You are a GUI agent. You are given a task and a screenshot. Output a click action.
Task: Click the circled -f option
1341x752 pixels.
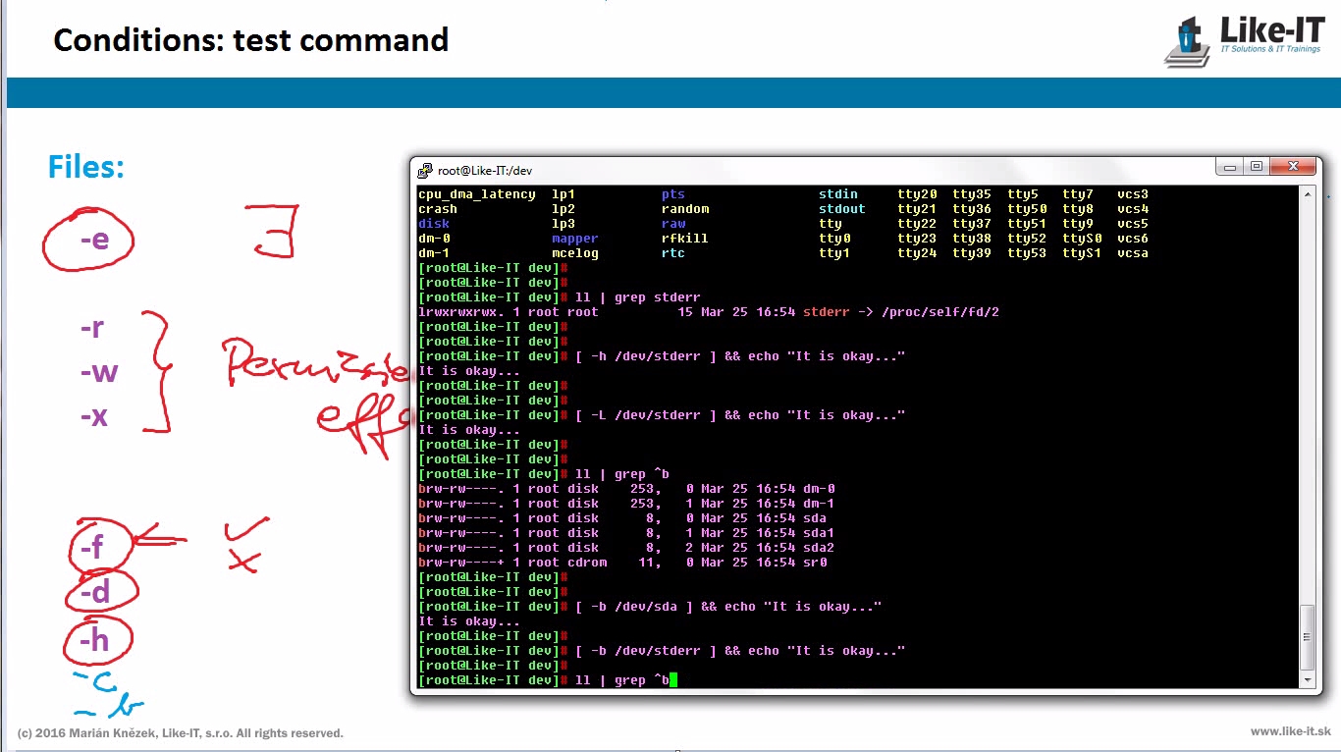92,546
